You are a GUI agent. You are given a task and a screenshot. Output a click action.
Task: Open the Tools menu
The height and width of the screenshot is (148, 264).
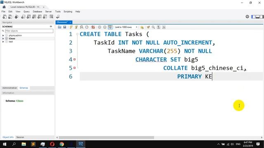click(x=58, y=12)
